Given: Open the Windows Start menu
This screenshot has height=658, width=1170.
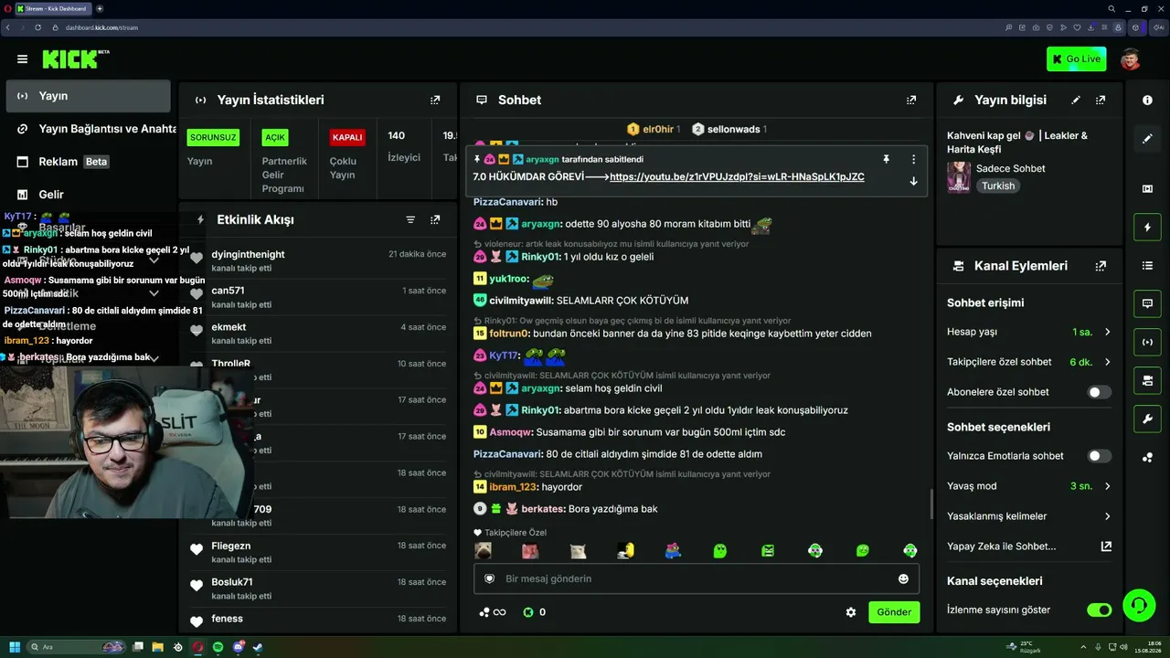Looking at the screenshot, I should point(14,647).
